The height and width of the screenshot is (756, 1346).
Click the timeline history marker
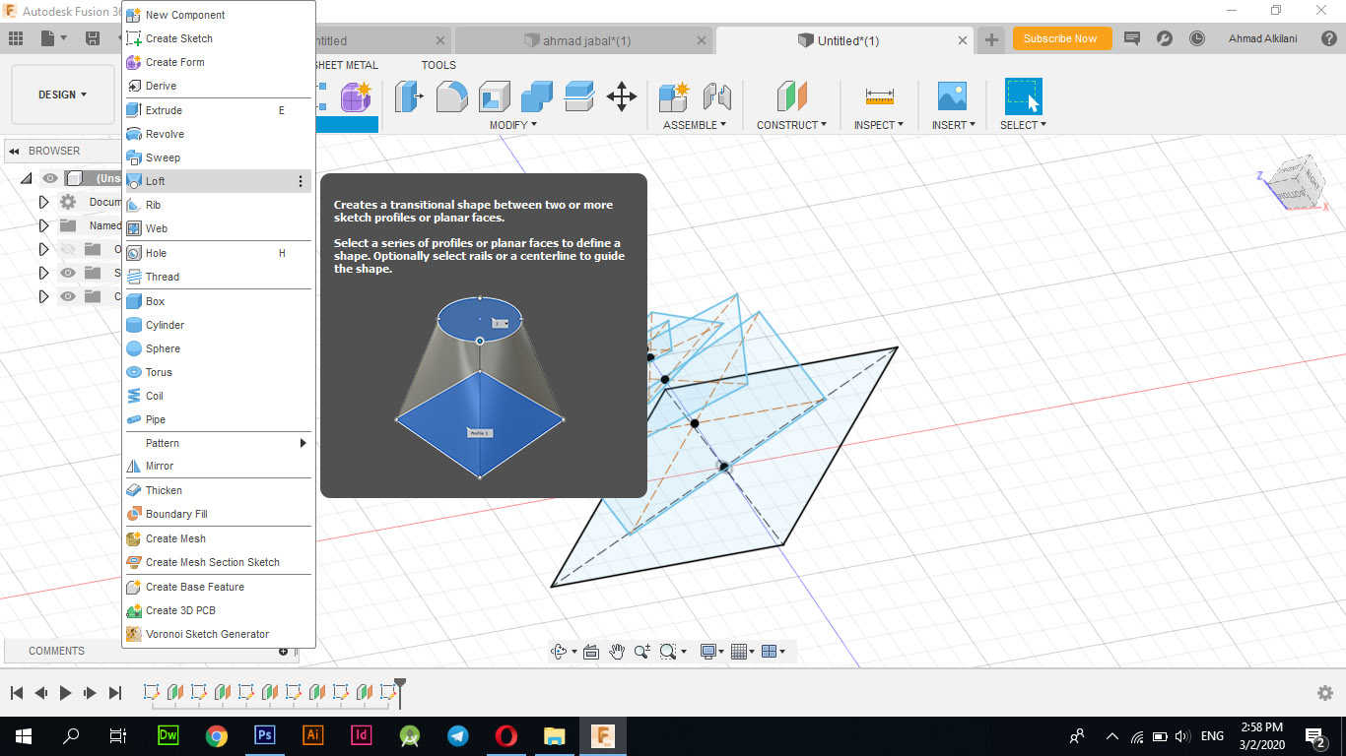click(x=400, y=691)
